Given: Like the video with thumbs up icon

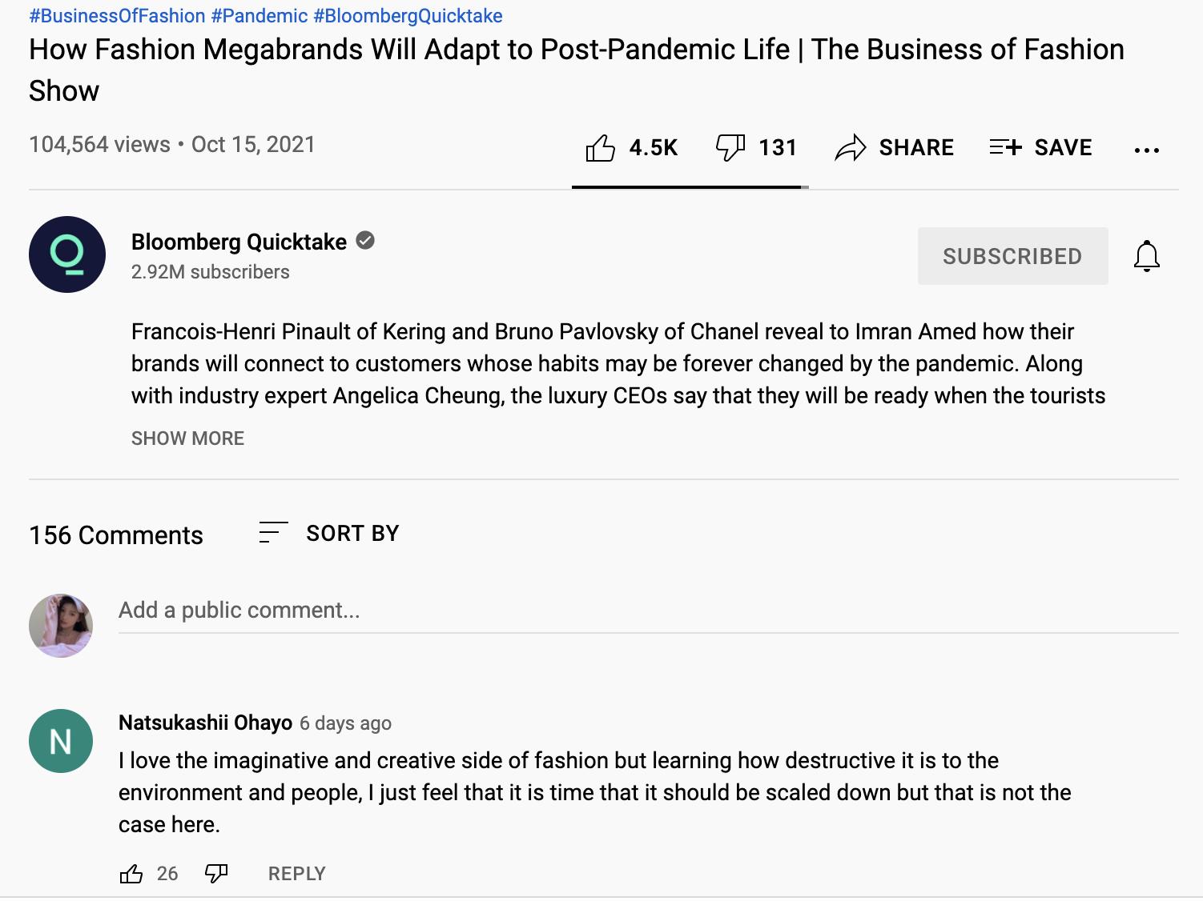Looking at the screenshot, I should pos(600,148).
